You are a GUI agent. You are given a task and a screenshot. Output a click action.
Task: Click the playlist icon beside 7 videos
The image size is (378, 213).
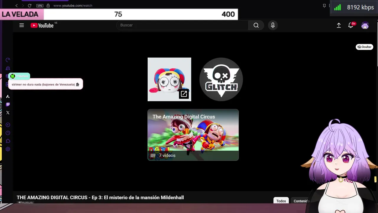tap(153, 156)
